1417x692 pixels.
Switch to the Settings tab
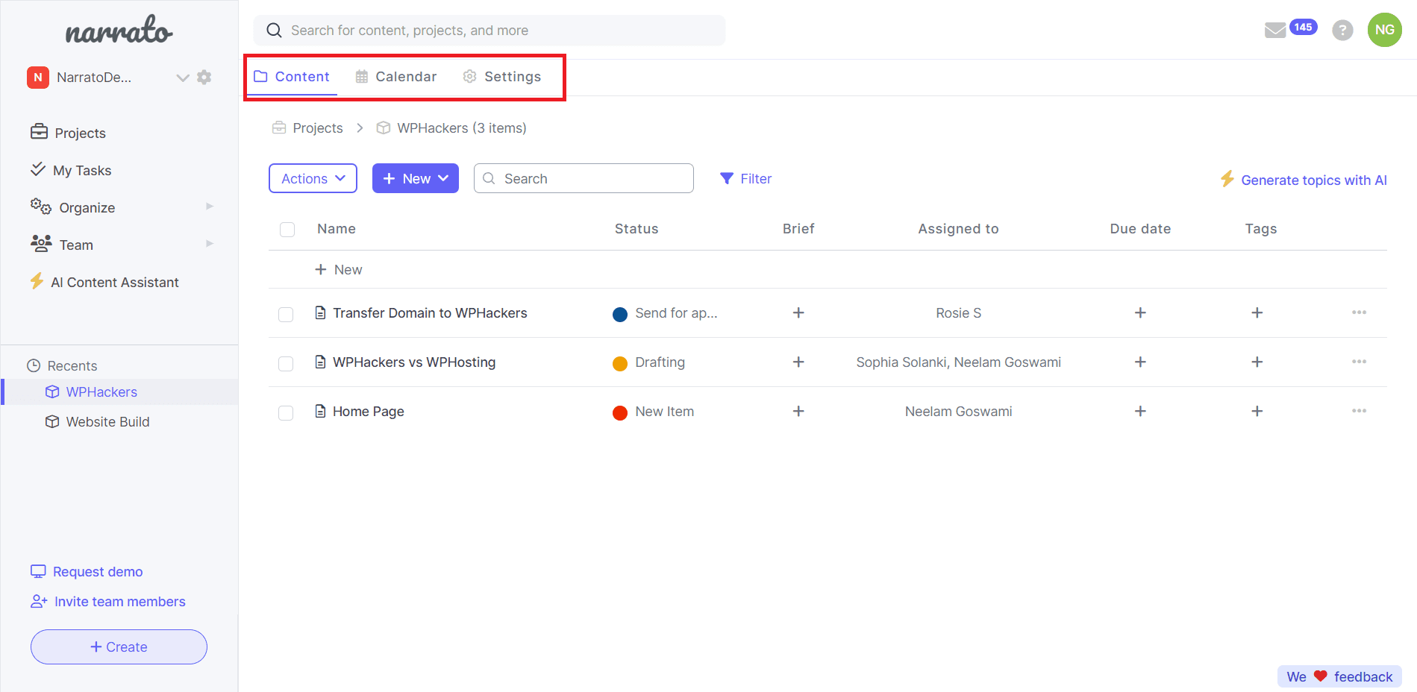coord(502,77)
